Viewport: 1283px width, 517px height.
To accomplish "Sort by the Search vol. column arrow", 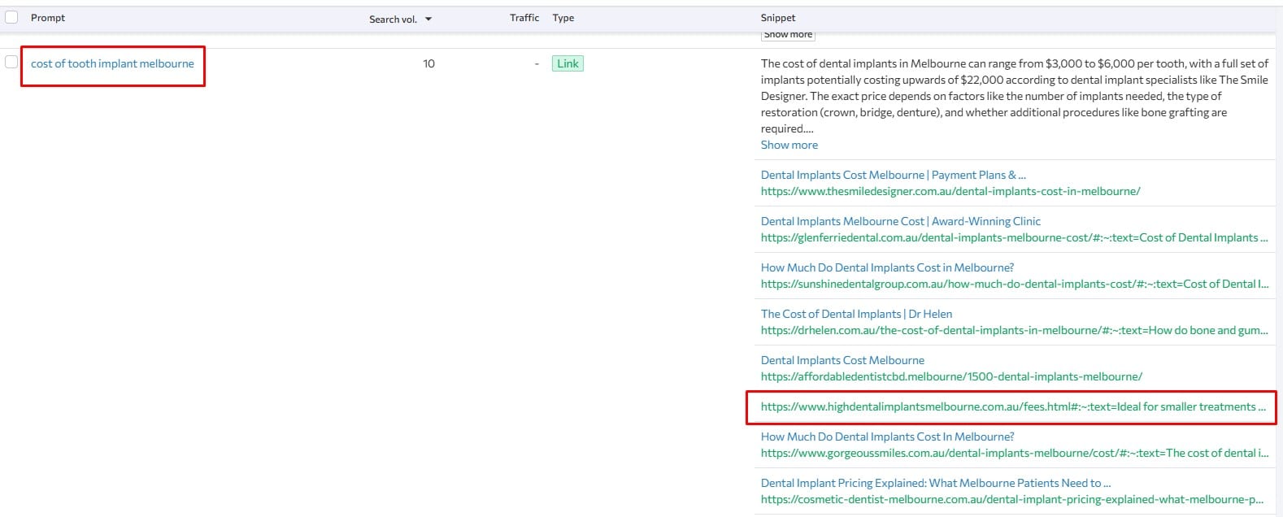I will pos(428,19).
